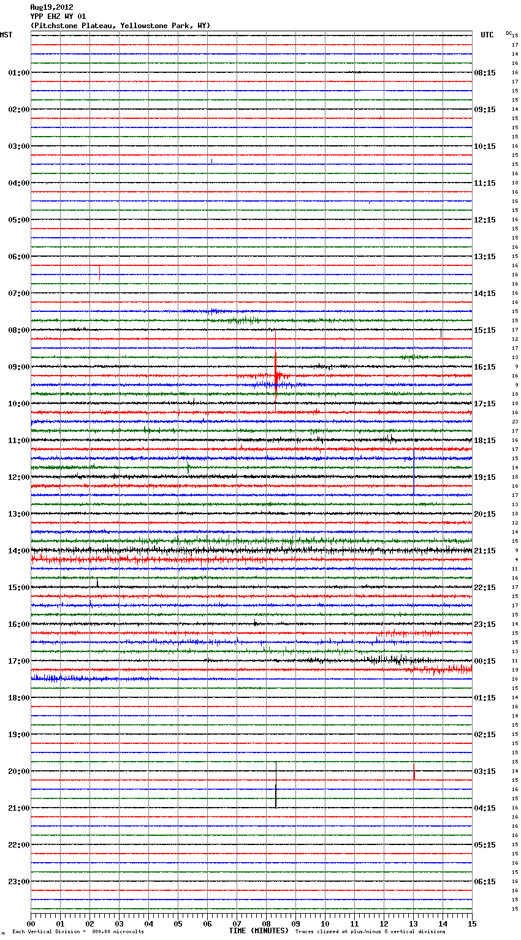Select the 02:00 MST time label
The width and height of the screenshot is (521, 940).
(x=18, y=110)
